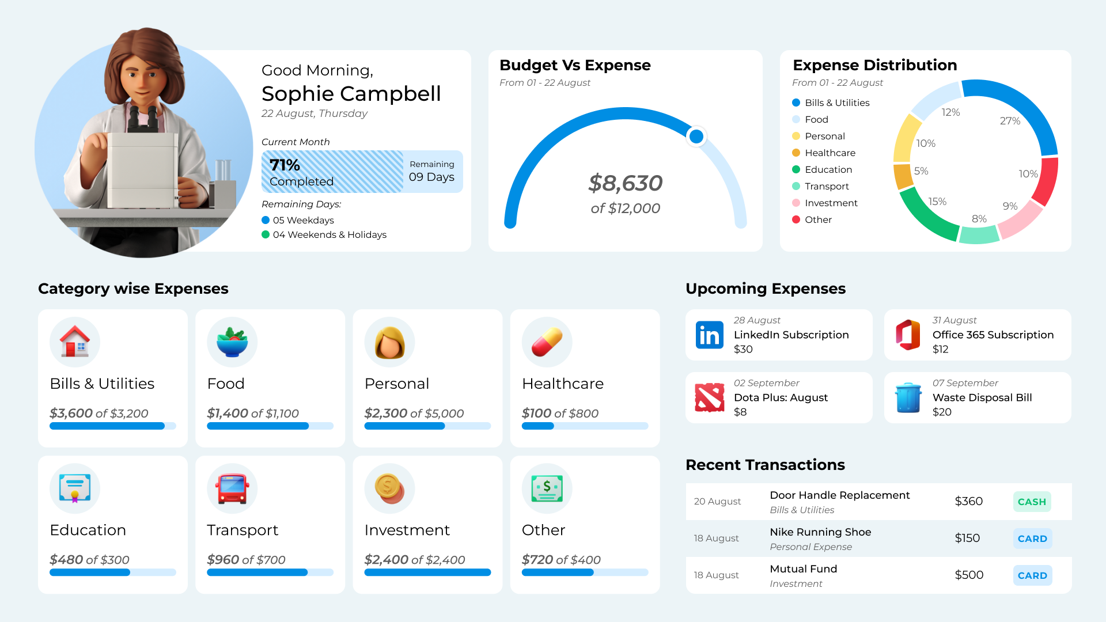Select the Food category bowl icon
The width and height of the screenshot is (1106, 622).
232,342
